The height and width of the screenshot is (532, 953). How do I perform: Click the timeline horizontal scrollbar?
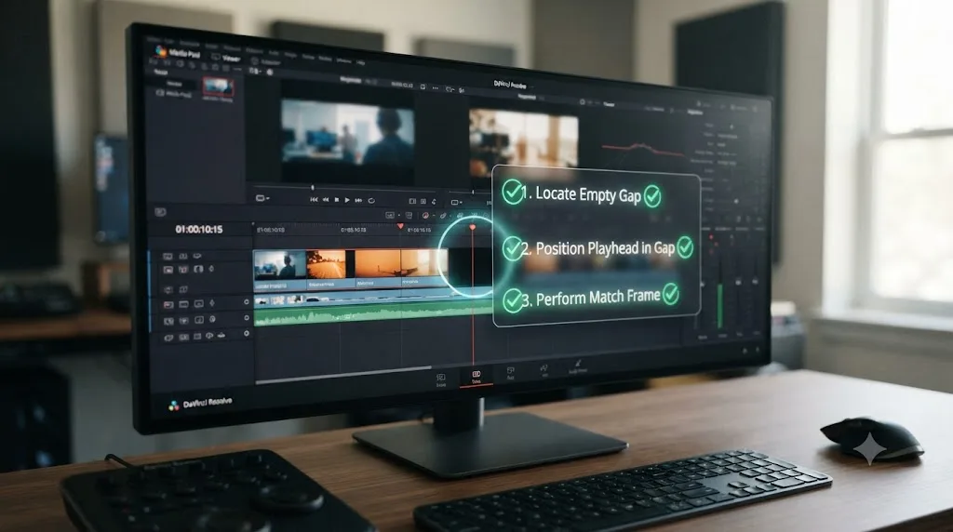[343, 376]
